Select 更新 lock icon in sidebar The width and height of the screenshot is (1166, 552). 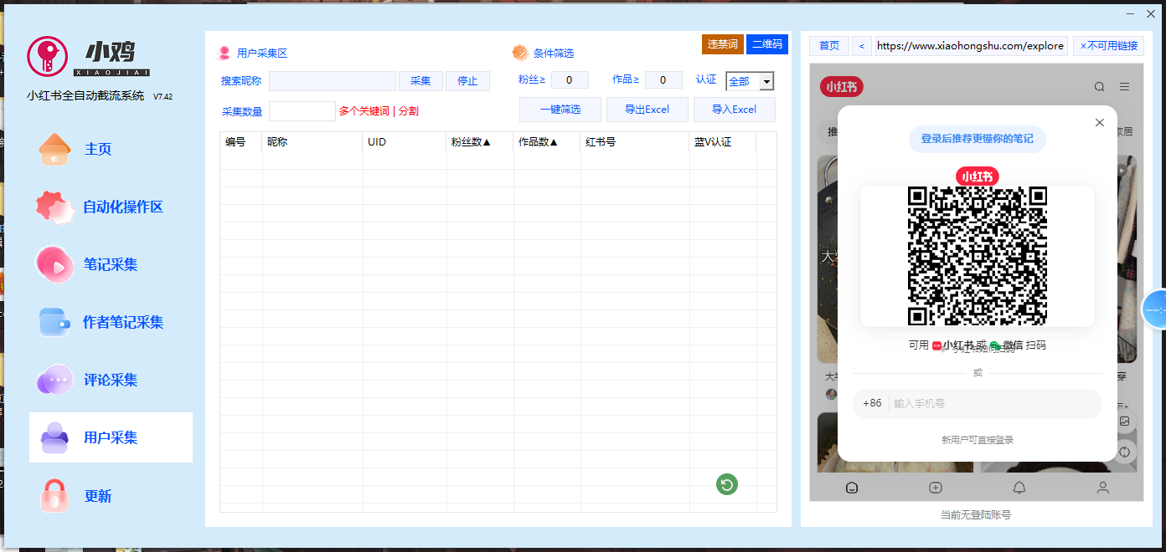tap(54, 496)
